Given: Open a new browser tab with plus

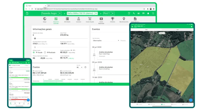Looking at the screenshot, I should coord(49,6).
